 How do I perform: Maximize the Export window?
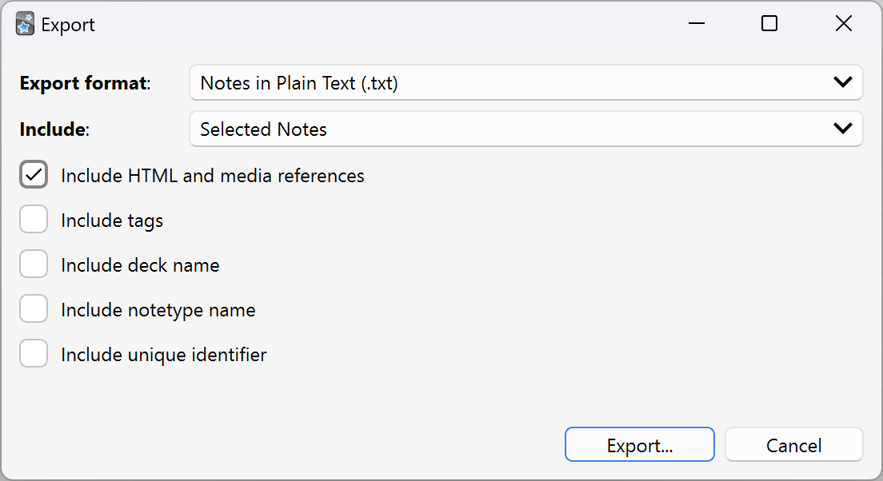tap(769, 24)
